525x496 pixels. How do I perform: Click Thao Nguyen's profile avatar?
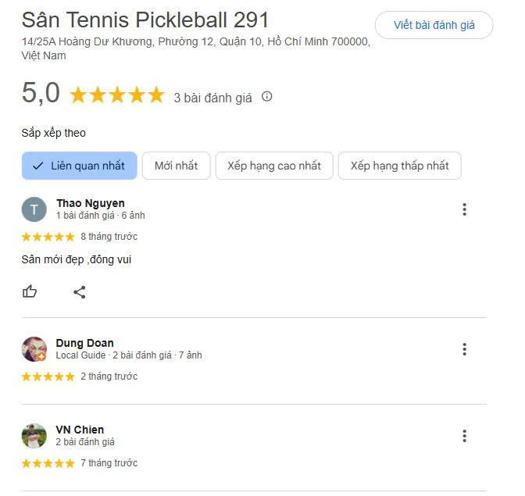[34, 209]
